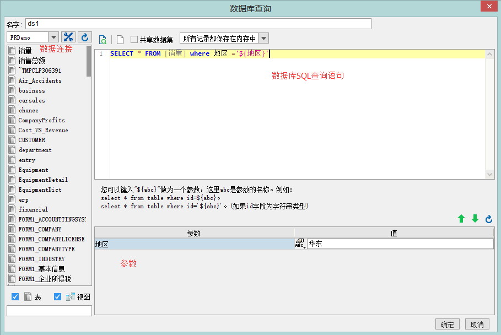501x335 pixels.
Task: Click the Air_Accidents table icon
Action: pos(12,80)
